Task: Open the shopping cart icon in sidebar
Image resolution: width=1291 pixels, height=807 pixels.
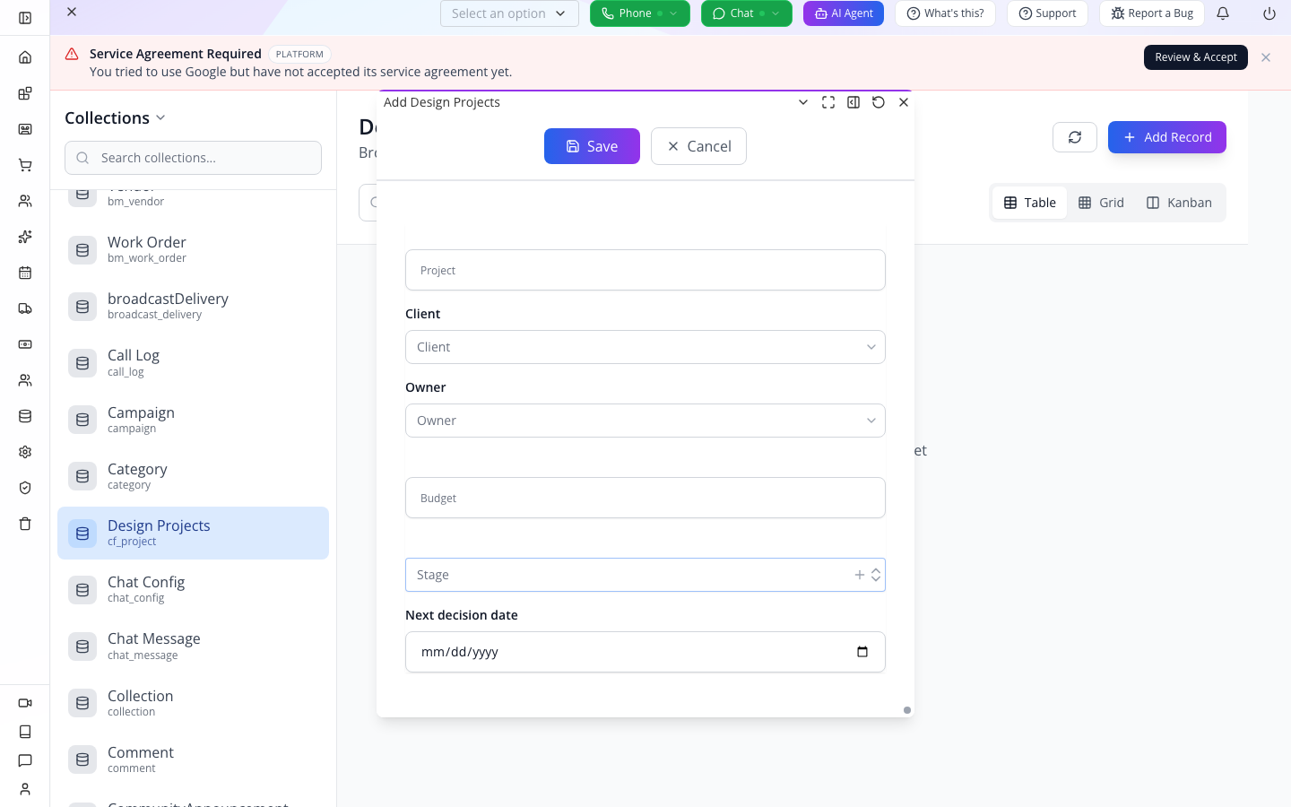Action: (x=25, y=165)
